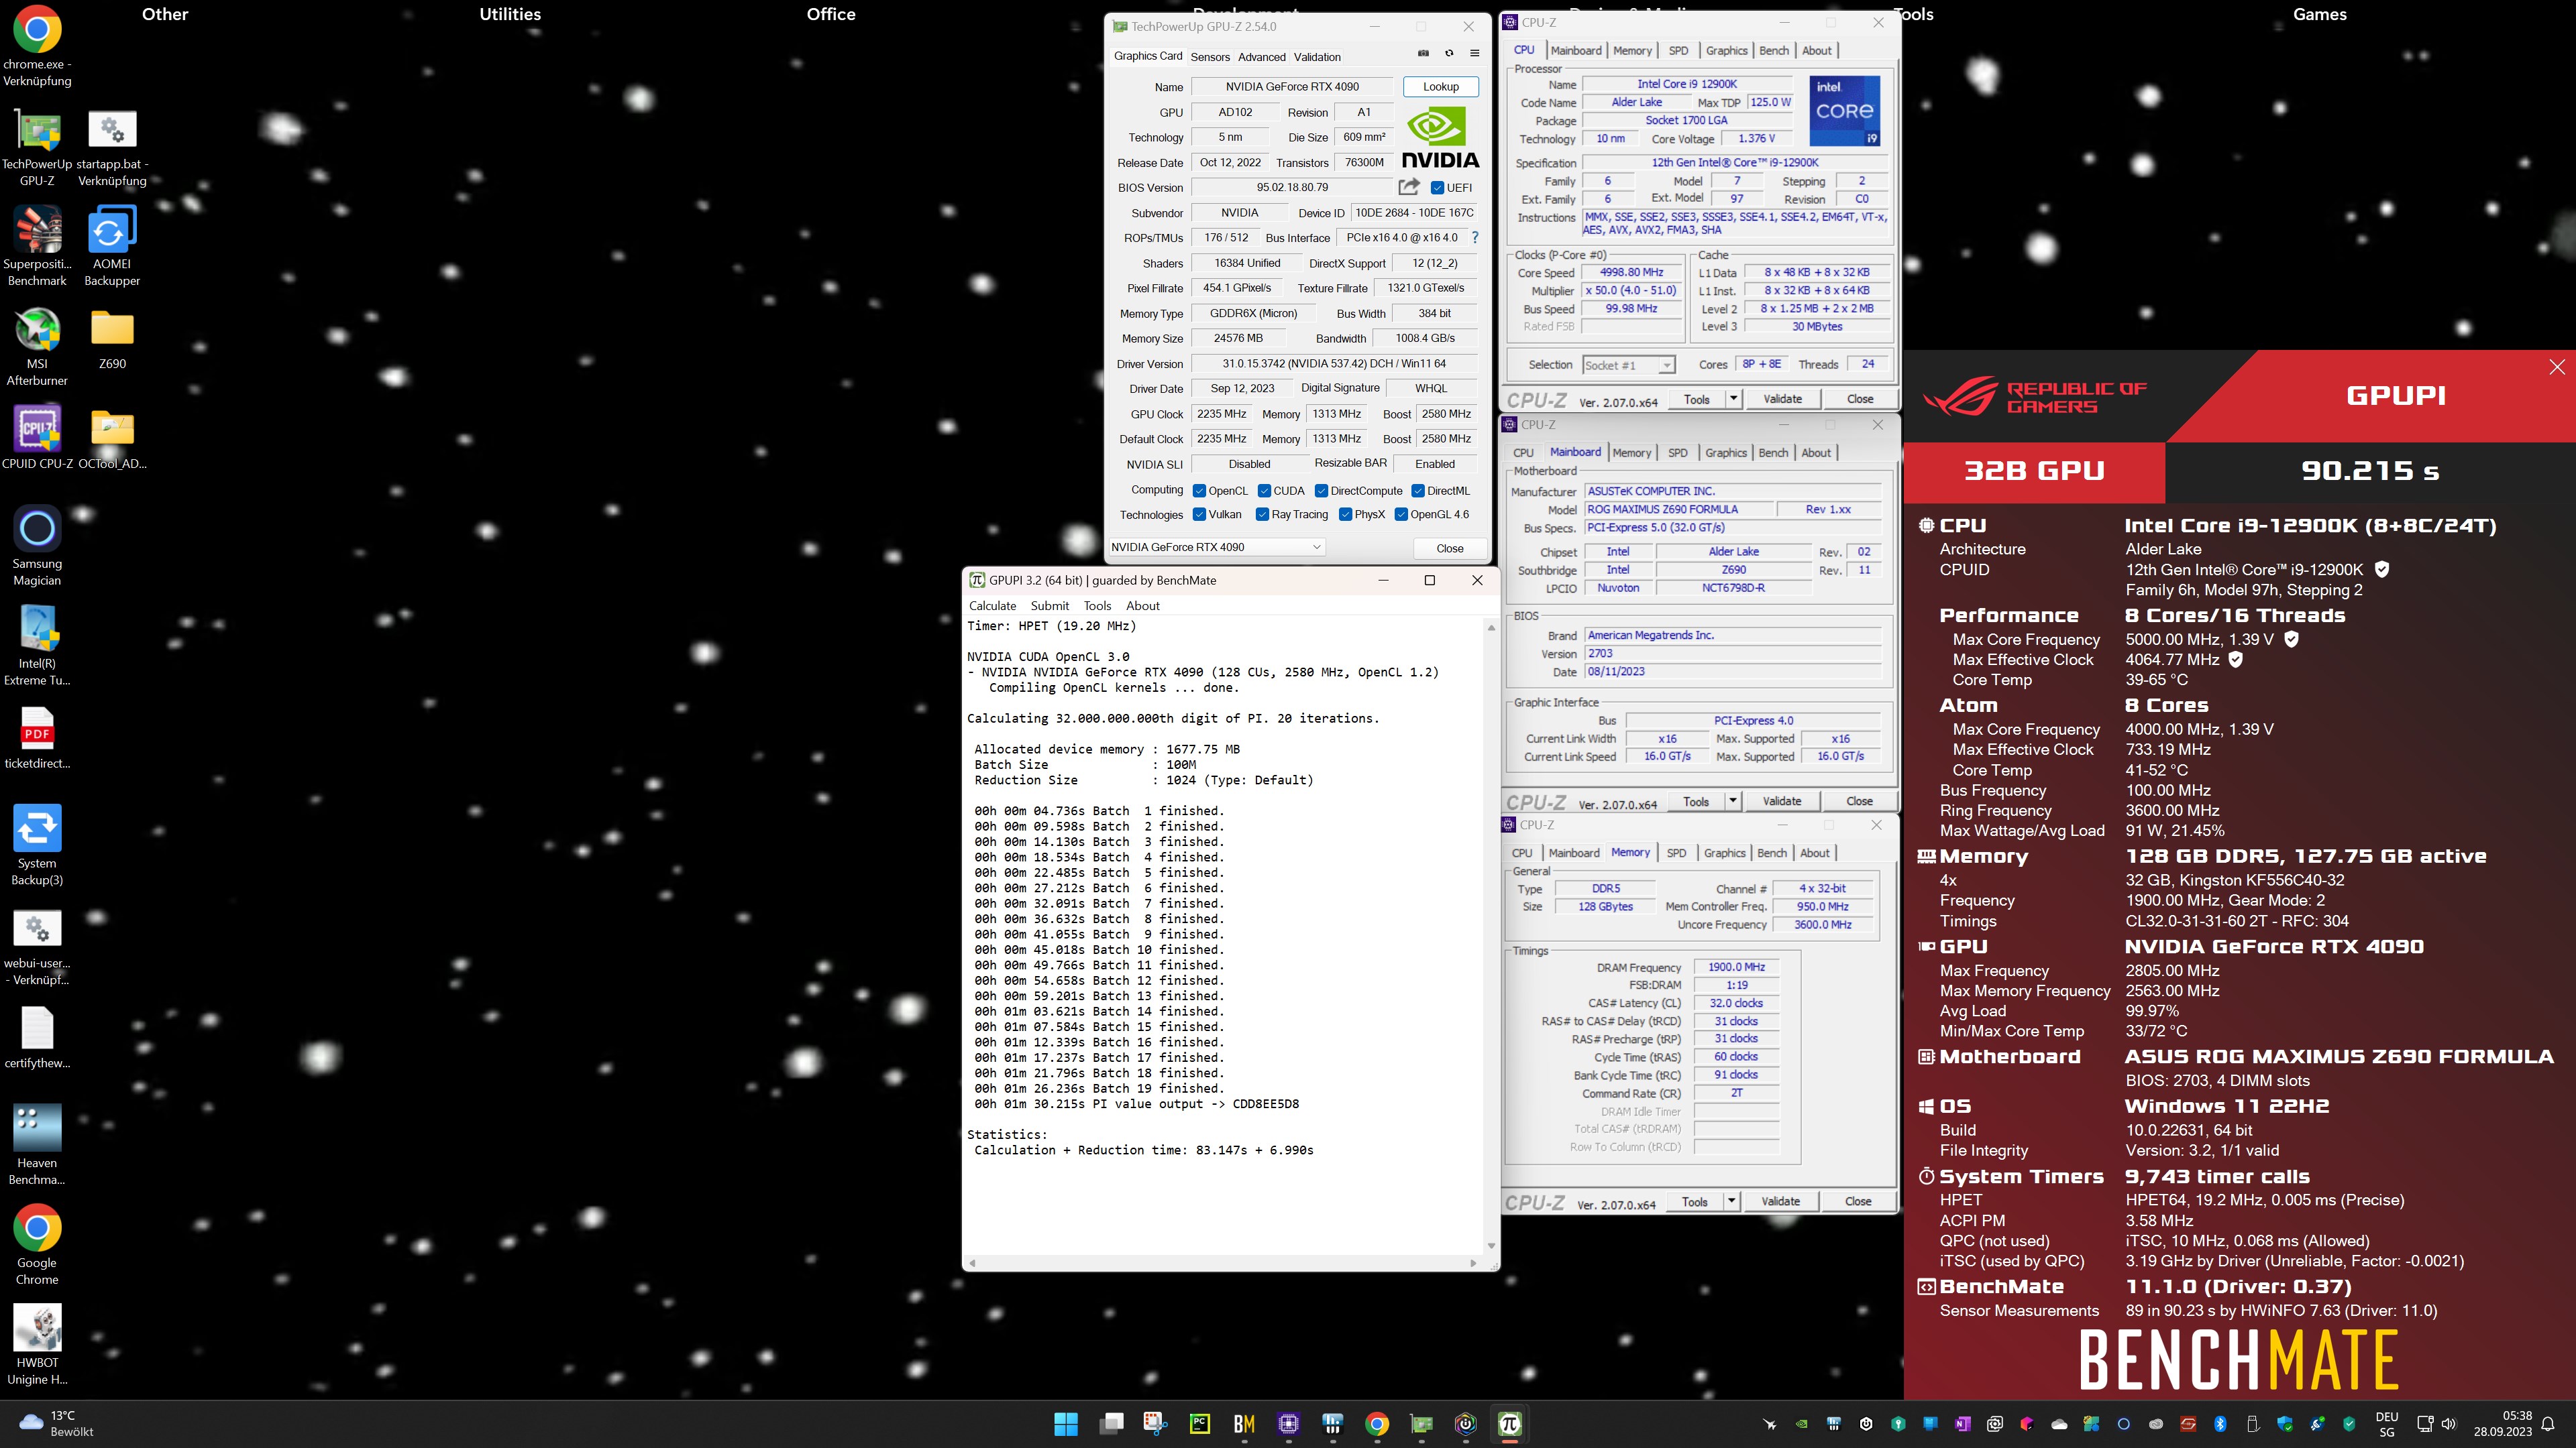Click the GPUPI vertical scrollbar down arrow

point(1491,1245)
